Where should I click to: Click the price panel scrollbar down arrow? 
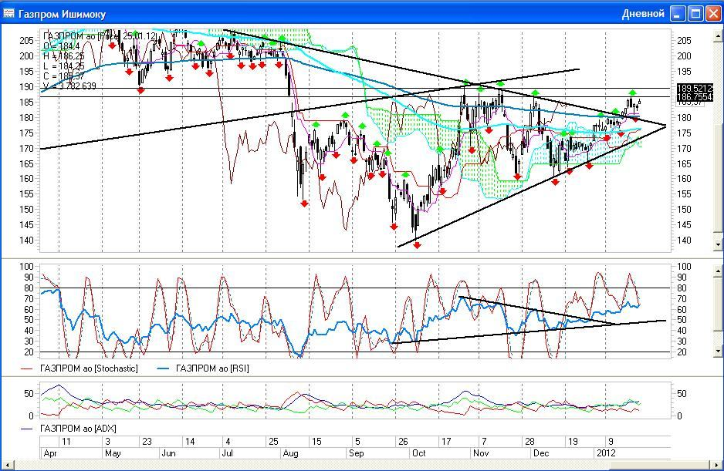718,245
